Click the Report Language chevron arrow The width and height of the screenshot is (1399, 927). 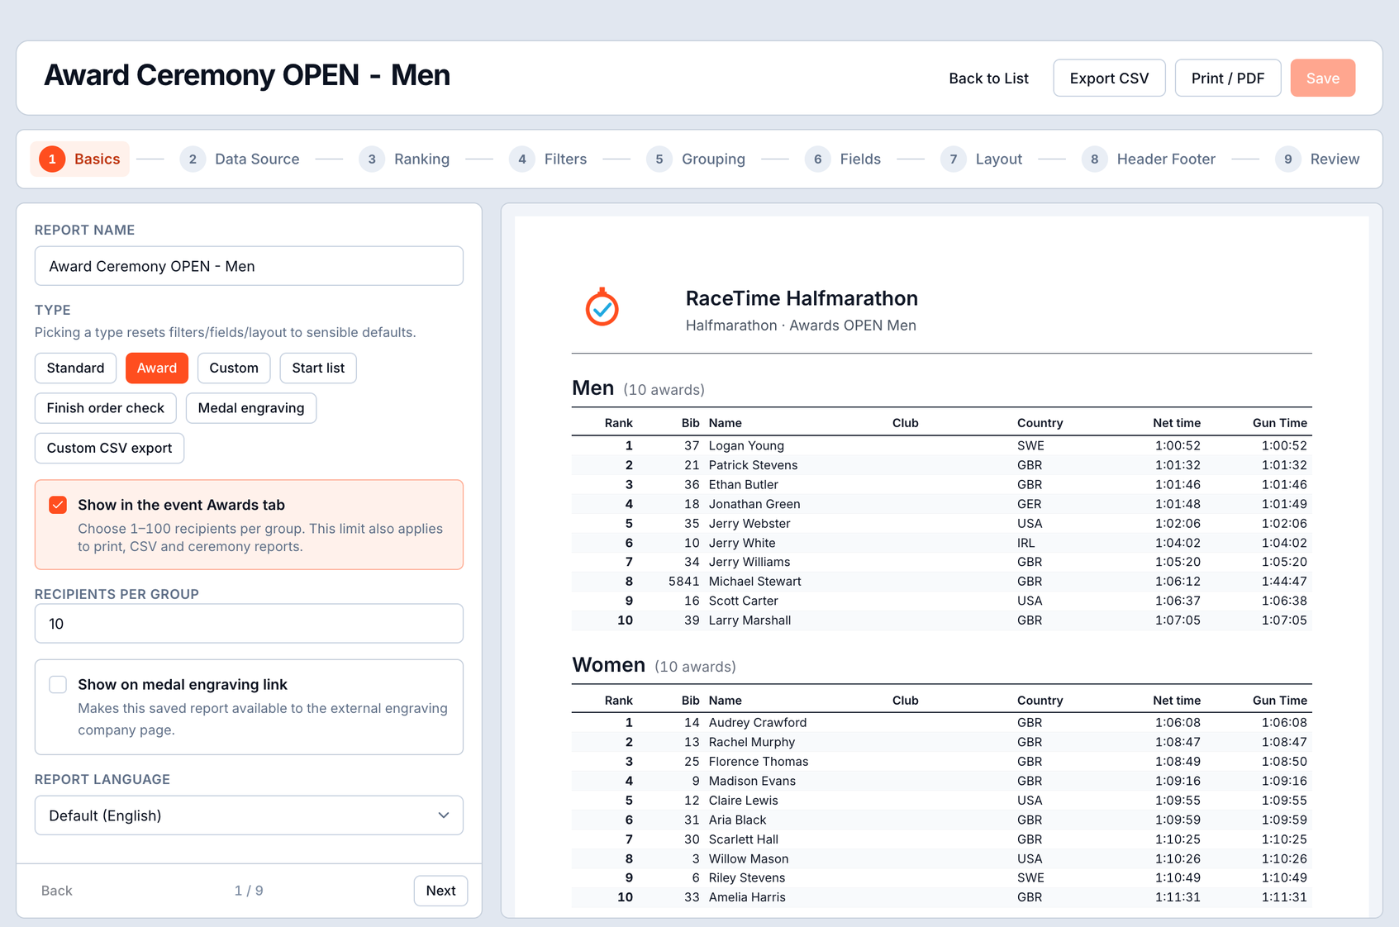(444, 815)
